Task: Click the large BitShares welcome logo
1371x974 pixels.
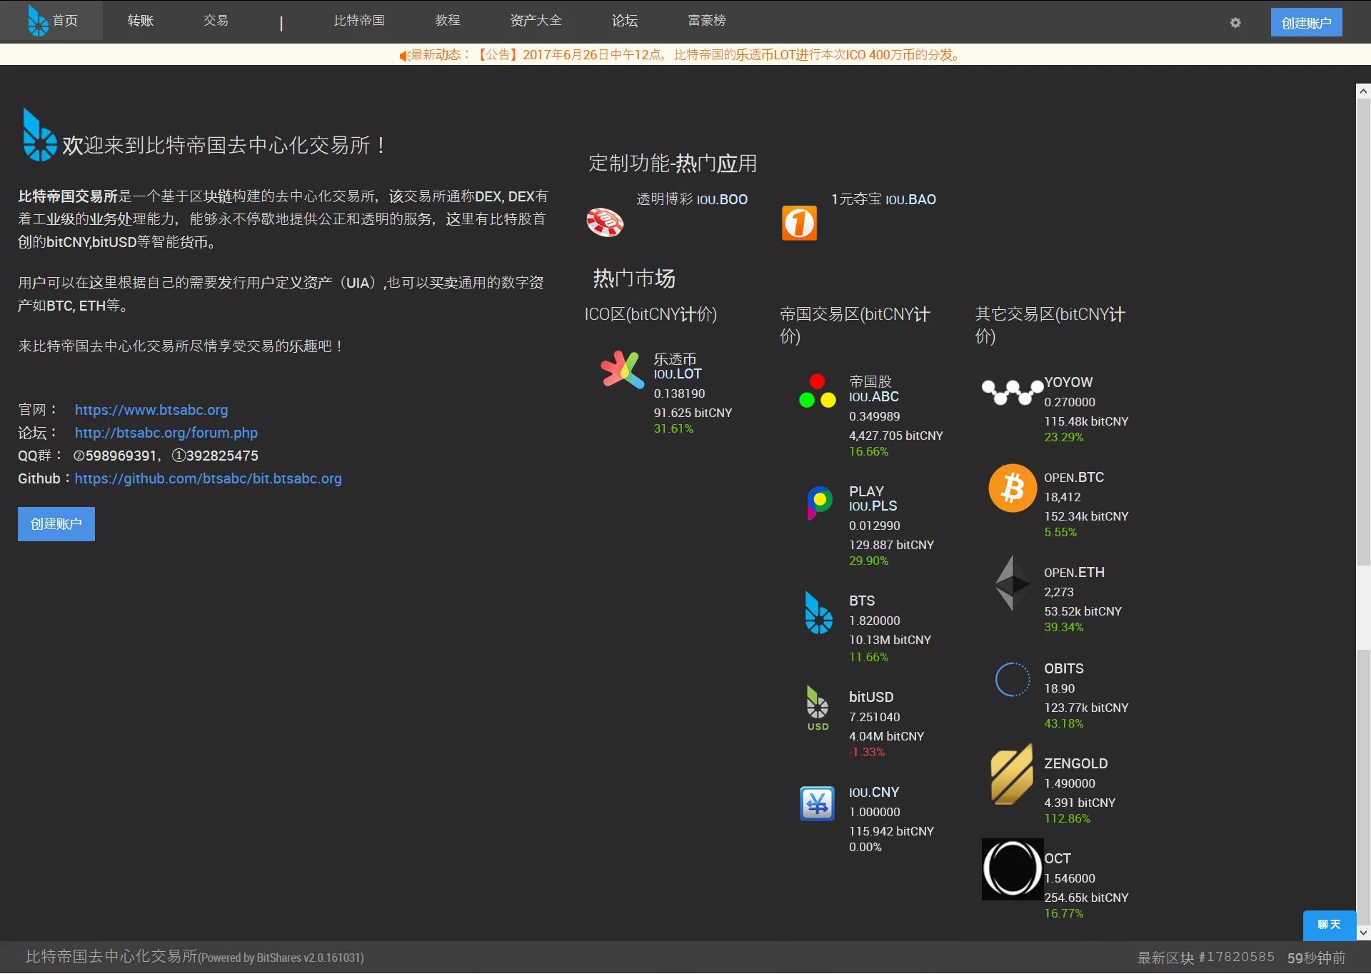Action: [x=39, y=135]
